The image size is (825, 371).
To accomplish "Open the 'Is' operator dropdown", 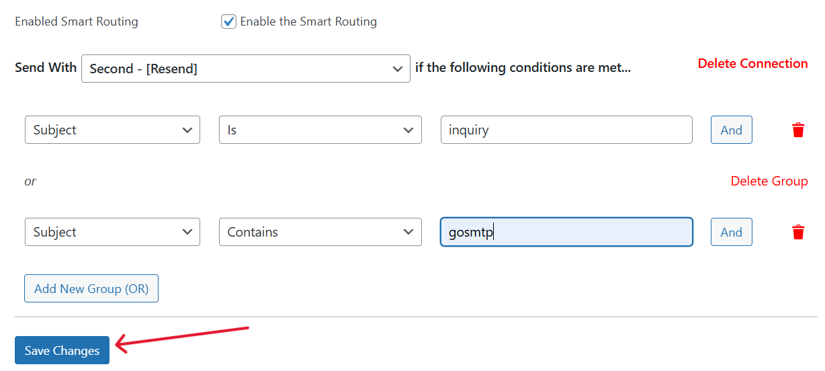I will coord(320,130).
